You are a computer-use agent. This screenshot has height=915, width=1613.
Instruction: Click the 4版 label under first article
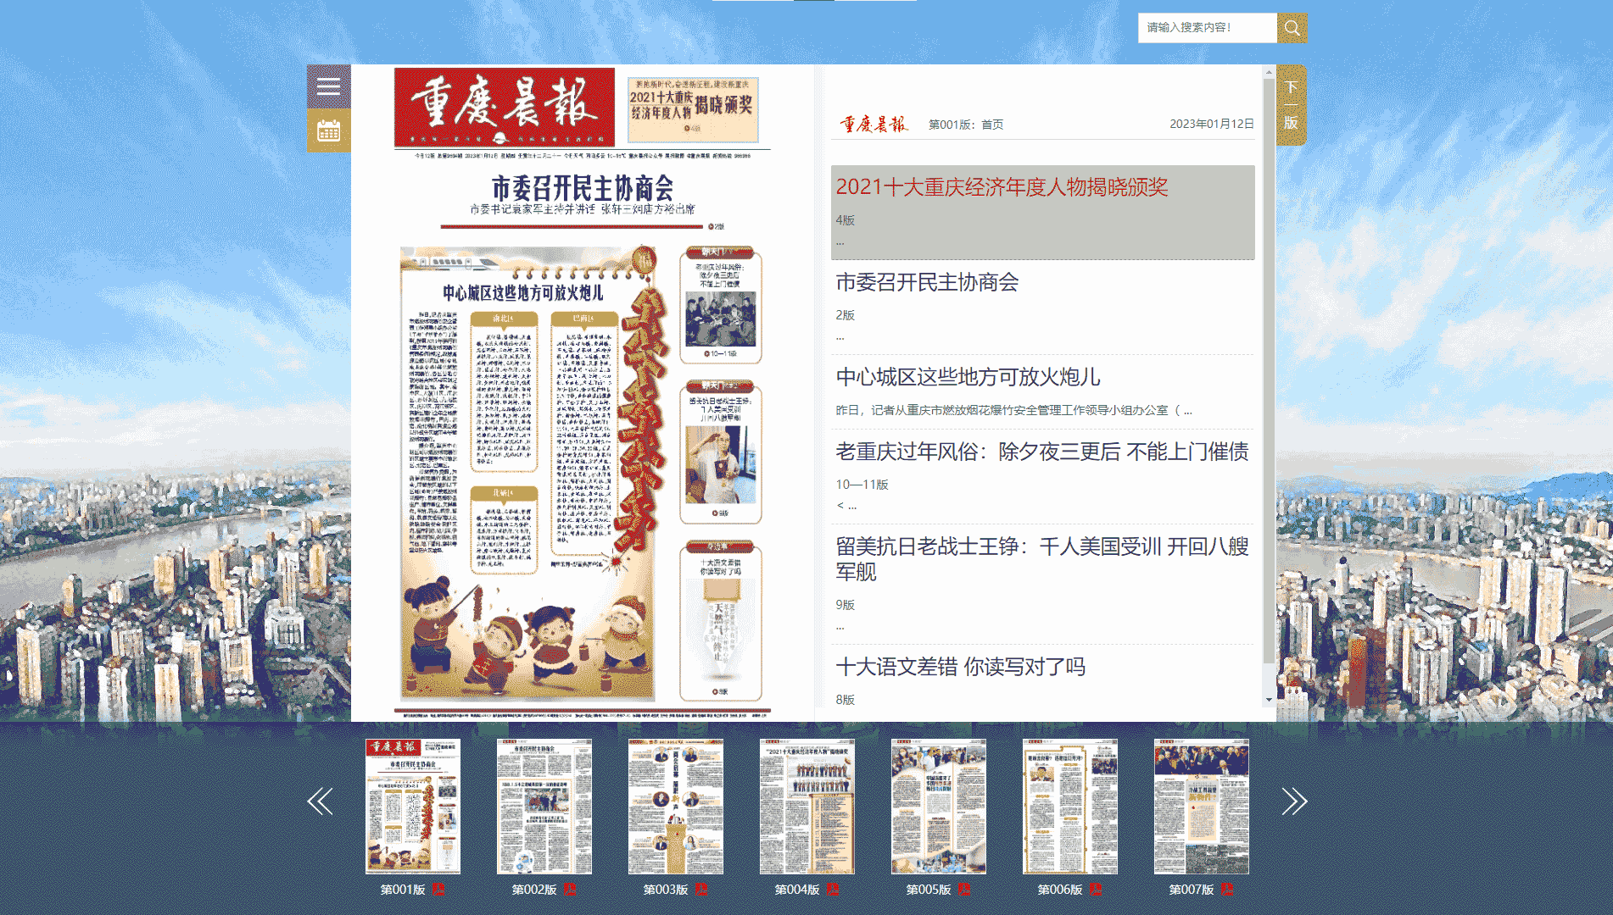[x=846, y=220]
